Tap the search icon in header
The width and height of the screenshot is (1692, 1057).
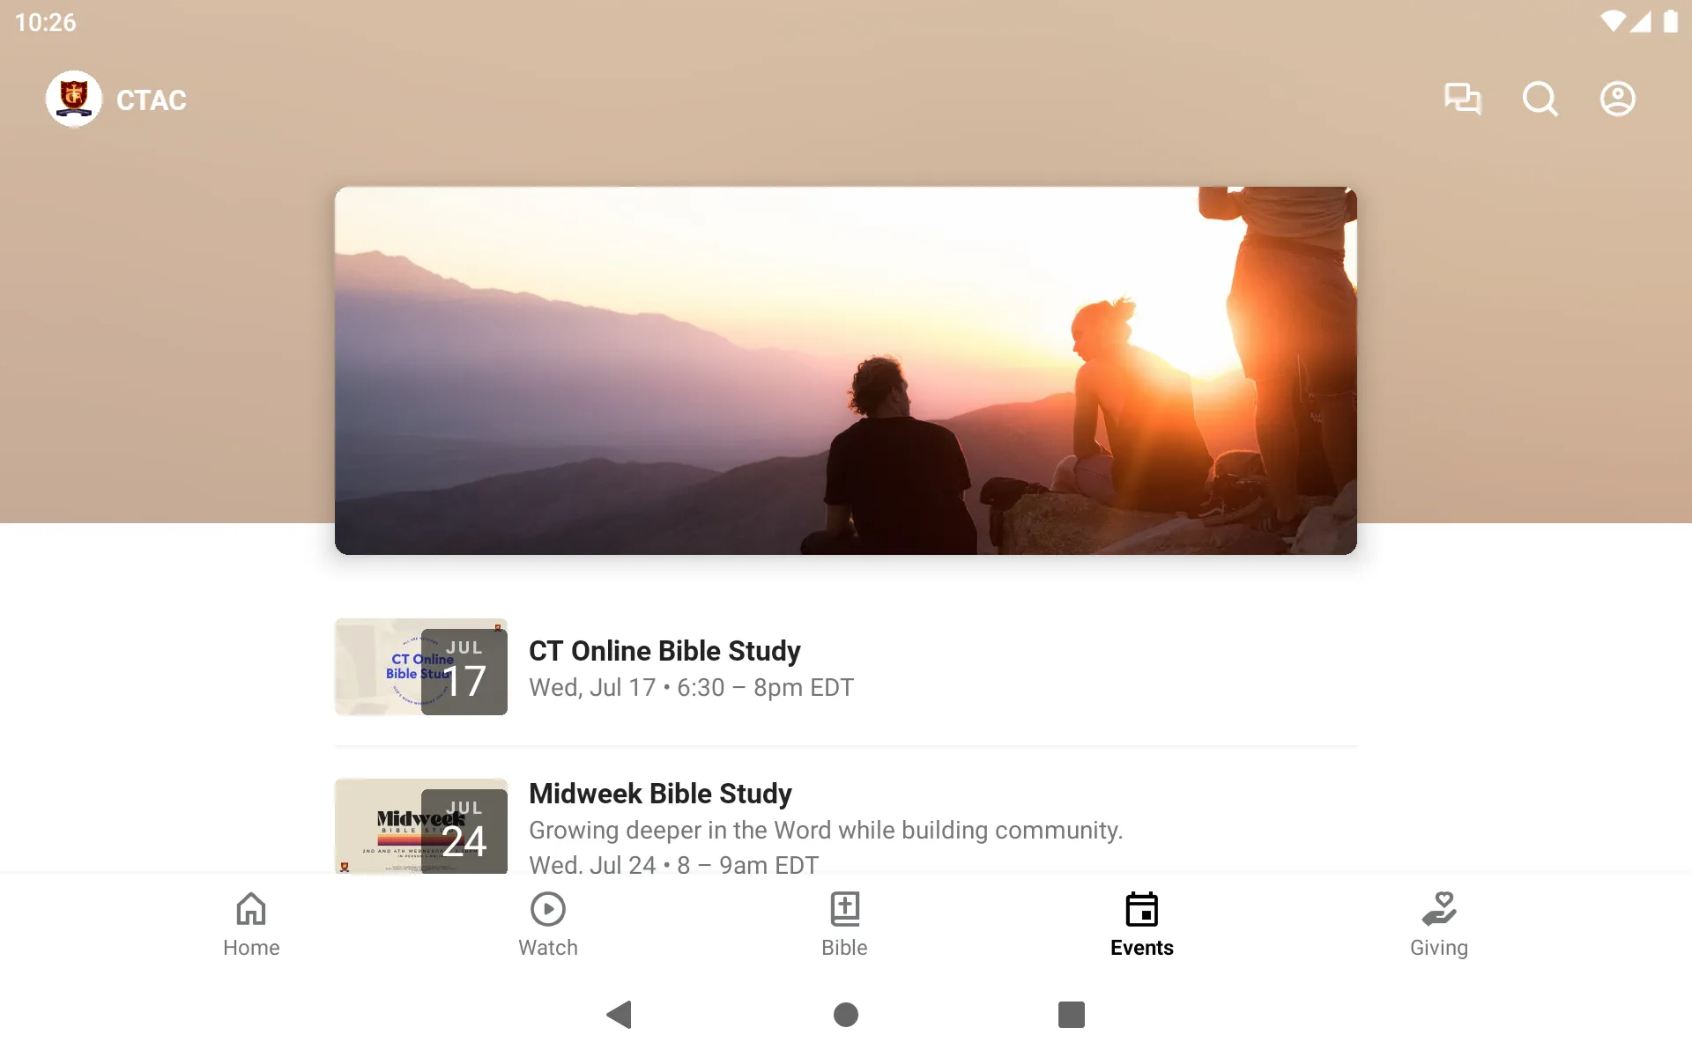point(1540,99)
